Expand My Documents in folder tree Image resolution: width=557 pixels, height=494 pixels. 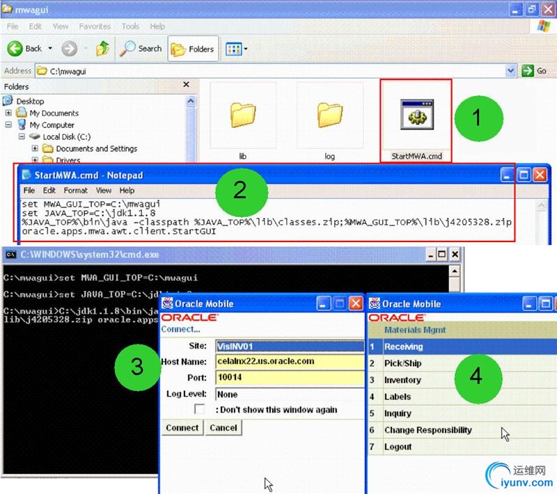[x=8, y=113]
